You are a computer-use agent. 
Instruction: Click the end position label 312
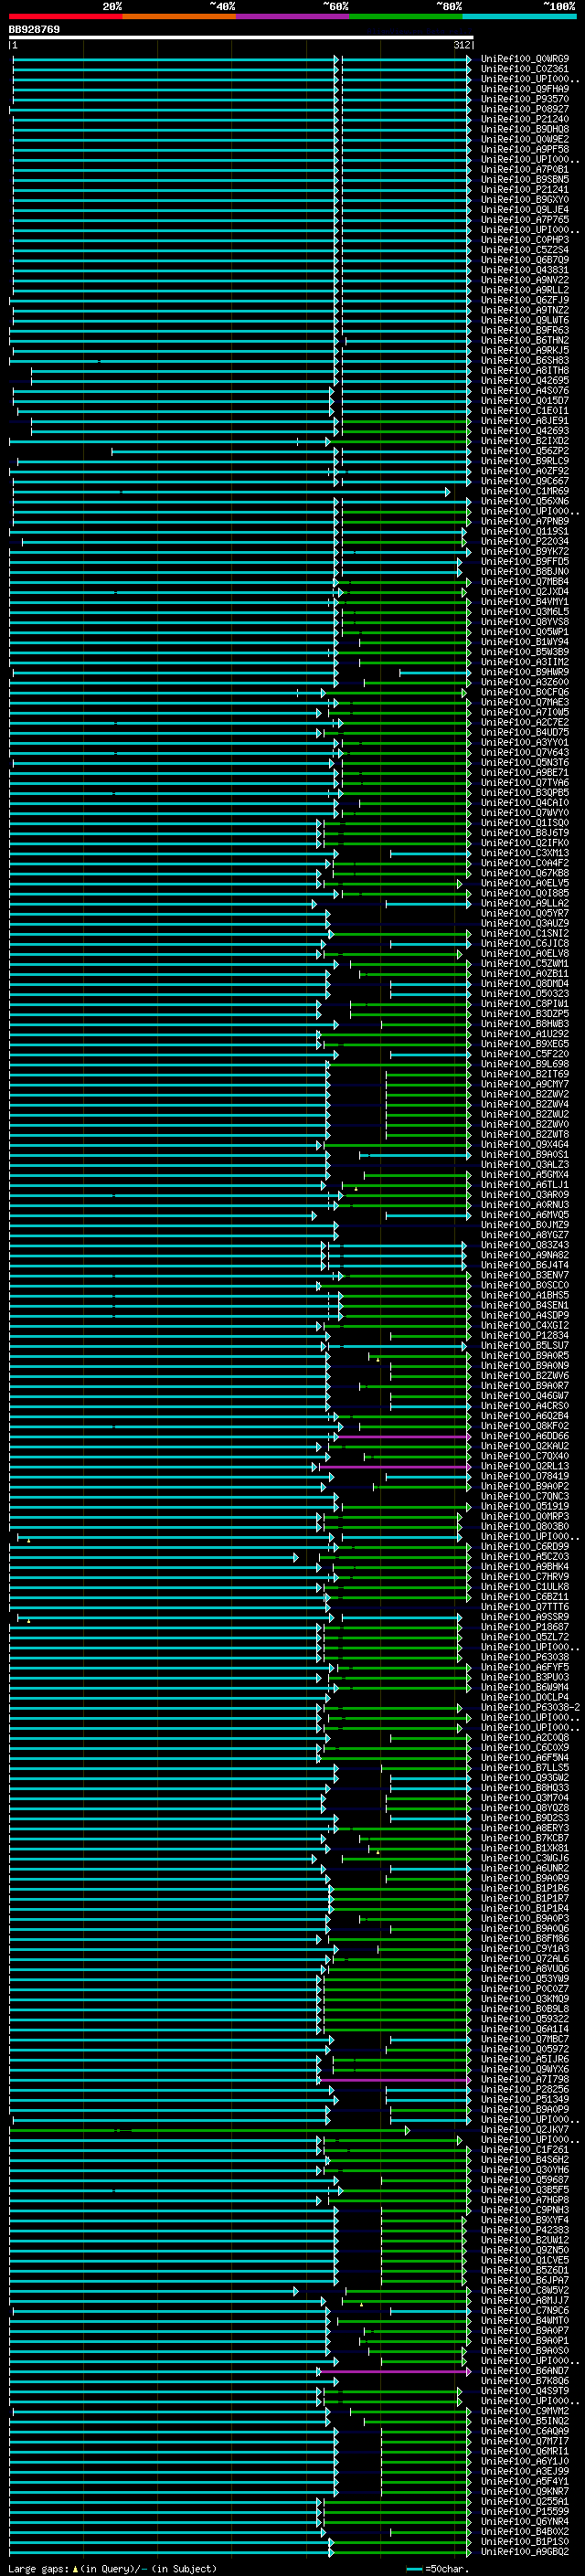pos(461,45)
